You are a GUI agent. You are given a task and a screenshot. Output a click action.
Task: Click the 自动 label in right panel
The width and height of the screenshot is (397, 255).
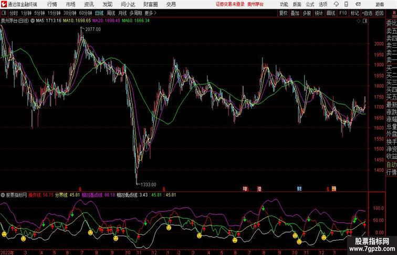coord(391,165)
